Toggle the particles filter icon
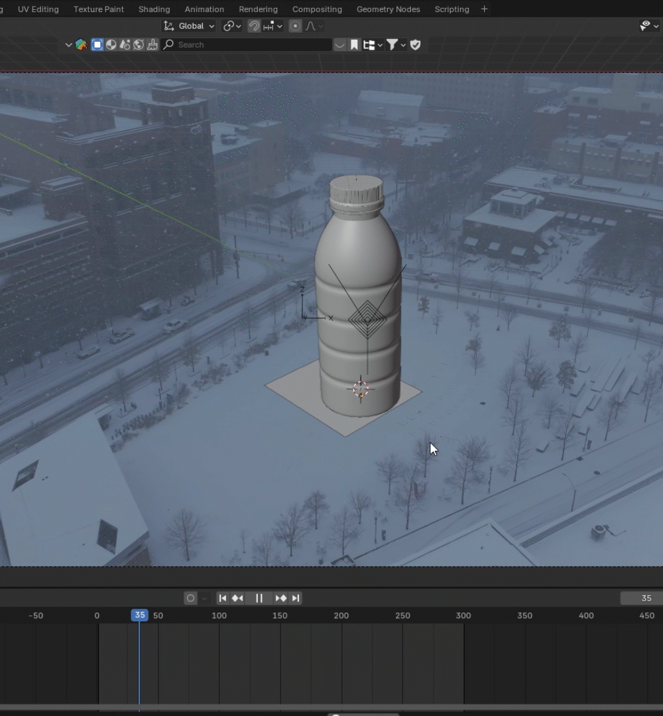The image size is (663, 716). 125,45
